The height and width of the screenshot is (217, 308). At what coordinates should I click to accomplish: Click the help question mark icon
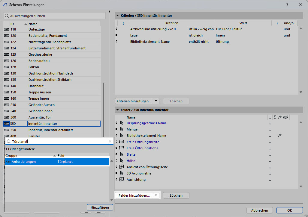pos(287,5)
